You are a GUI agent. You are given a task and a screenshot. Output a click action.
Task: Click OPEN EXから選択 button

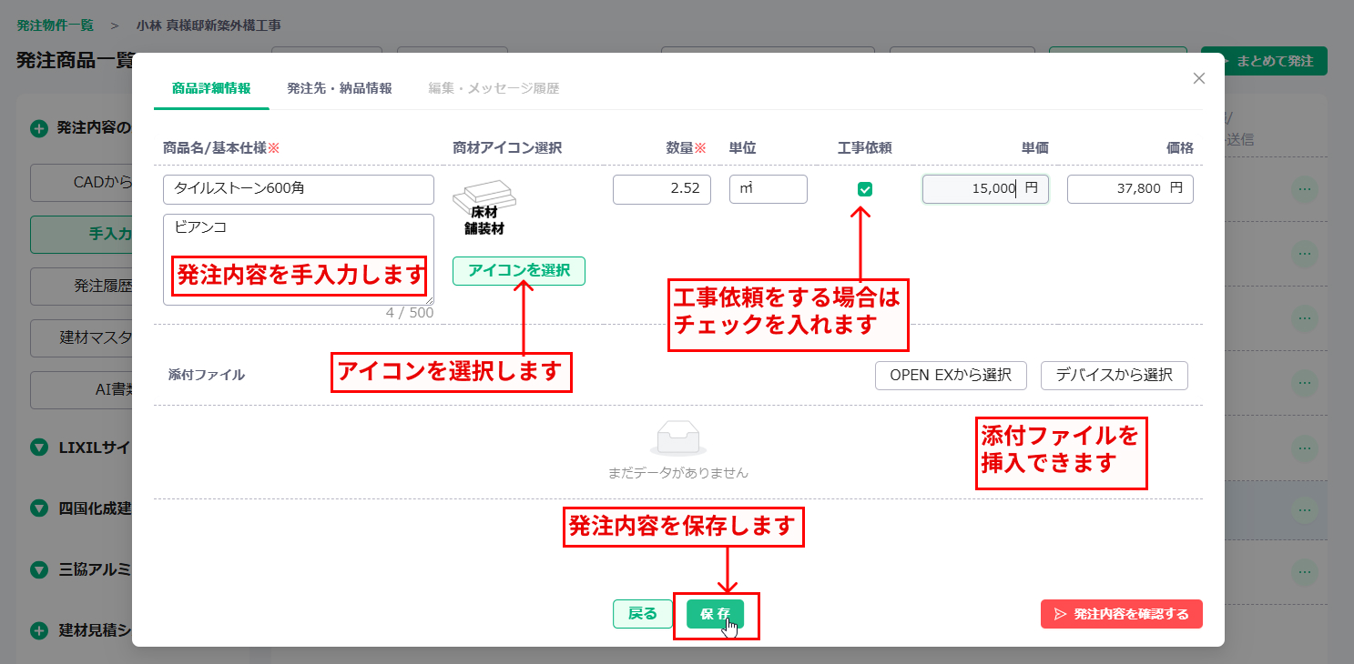[x=951, y=375]
